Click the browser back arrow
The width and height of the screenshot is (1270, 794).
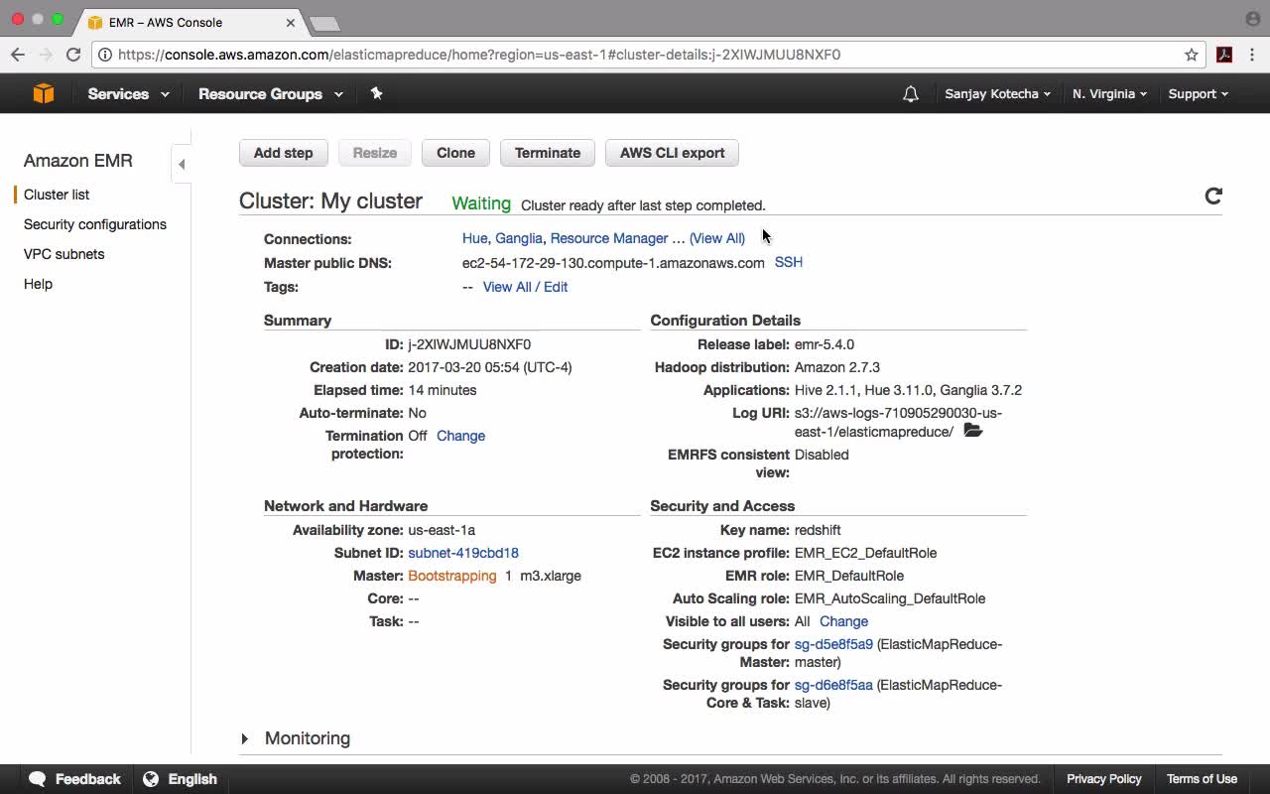click(x=18, y=55)
